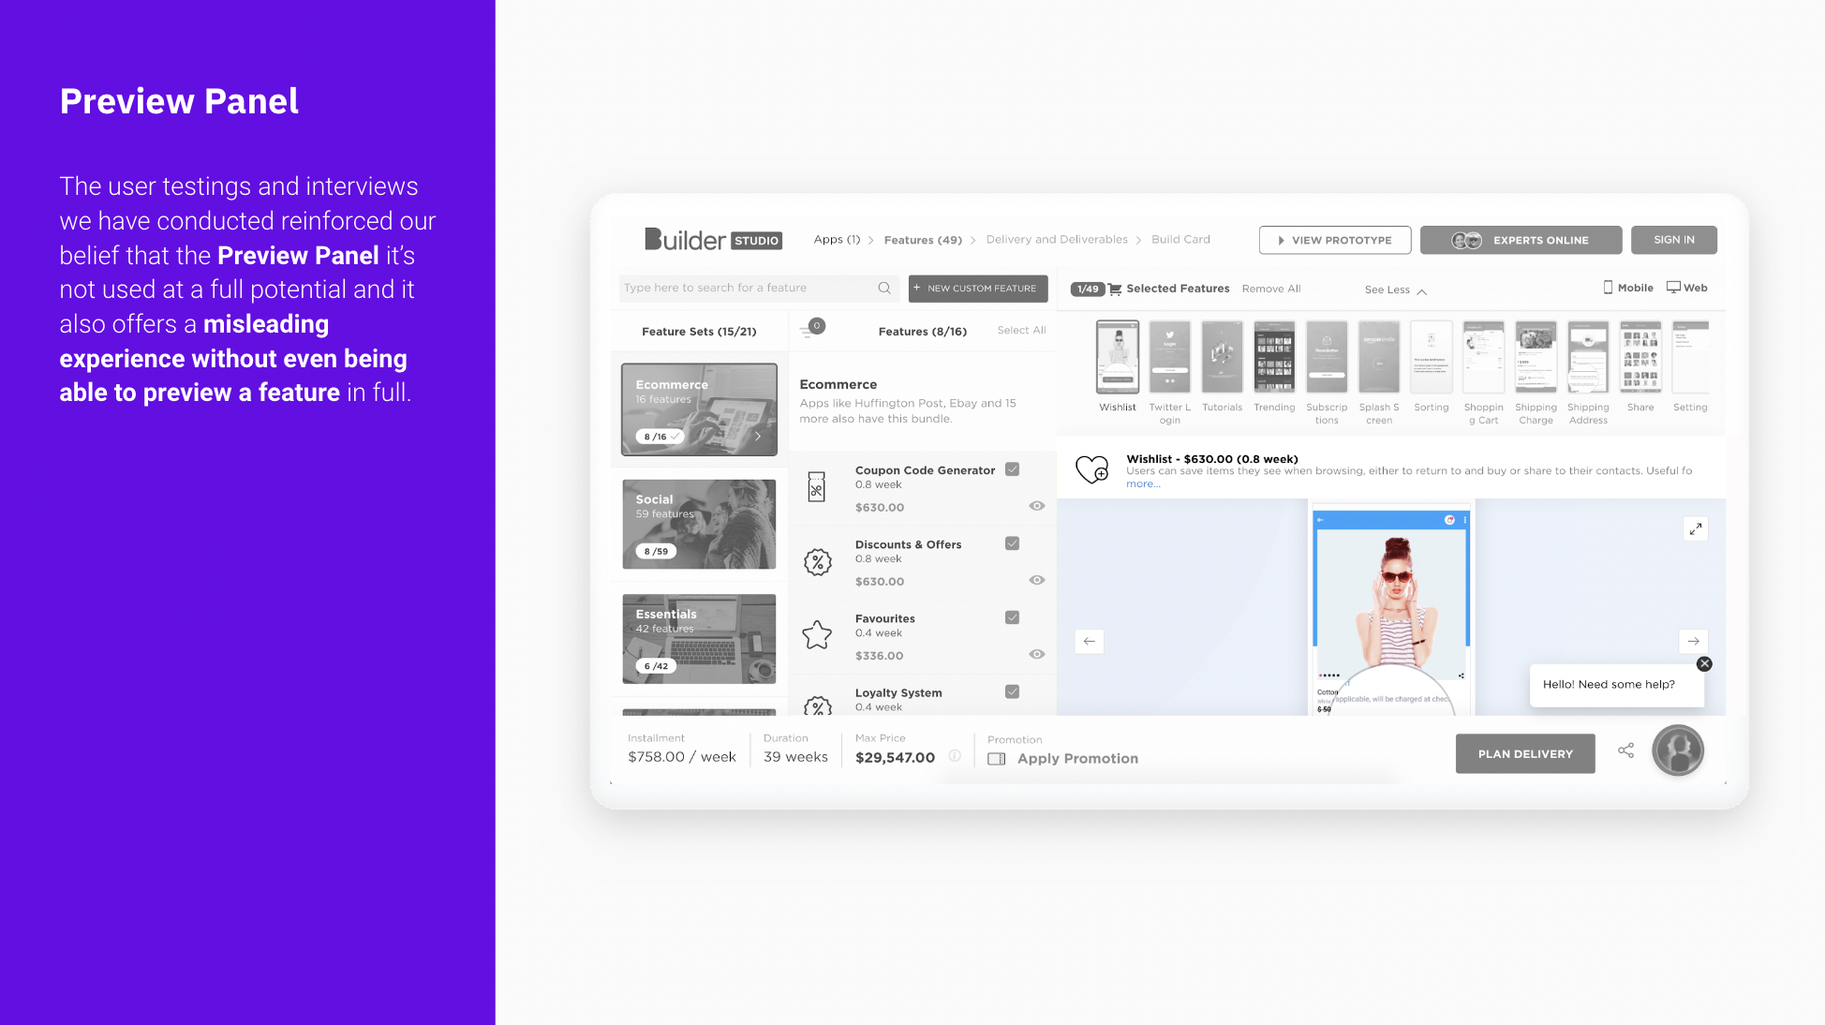This screenshot has width=1825, height=1025.
Task: Toggle Coupon Code Generator checkbox
Action: tap(1012, 470)
